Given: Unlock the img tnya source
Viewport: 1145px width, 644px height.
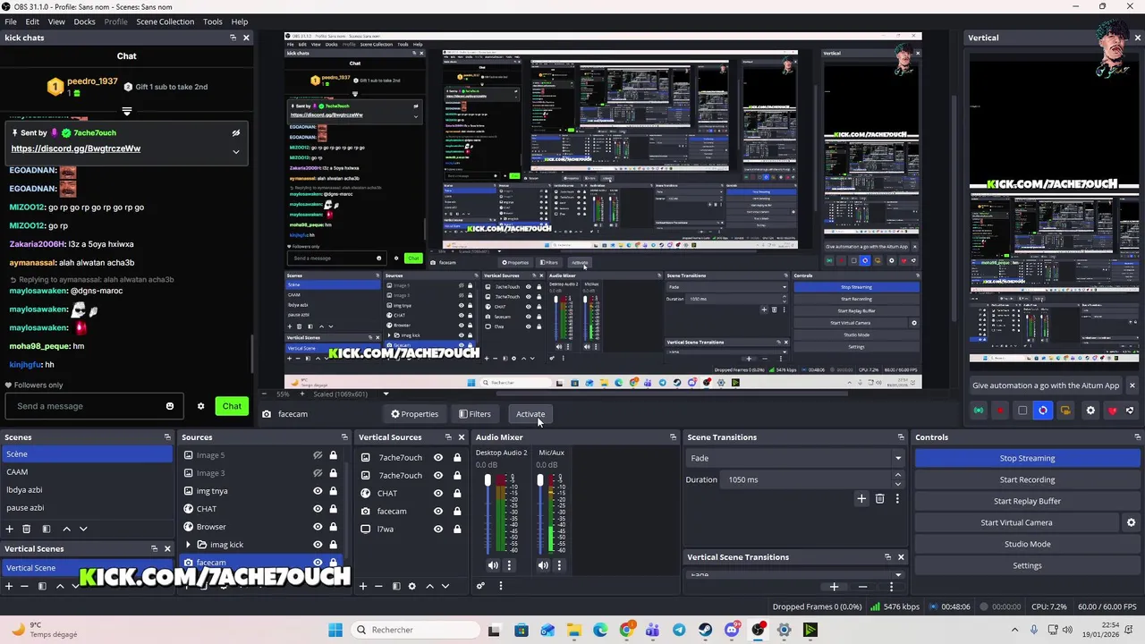Looking at the screenshot, I should [334, 491].
